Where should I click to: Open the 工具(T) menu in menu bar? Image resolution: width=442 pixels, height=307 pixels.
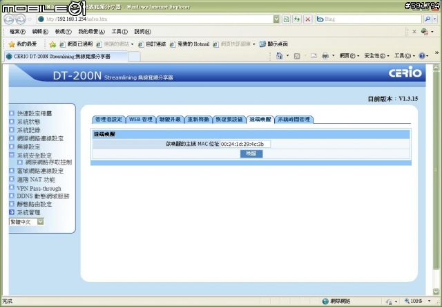tap(119, 32)
